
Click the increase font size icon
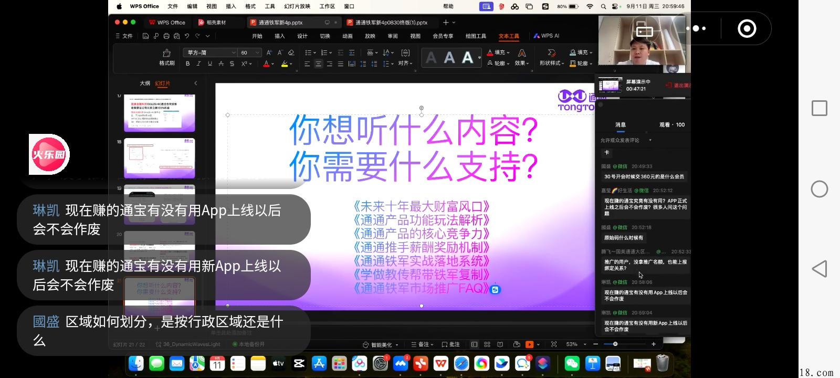pyautogui.click(x=269, y=52)
